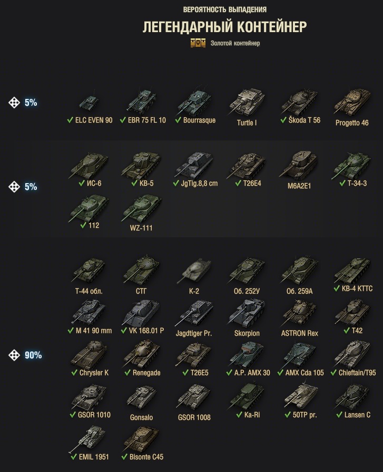383x472 pixels.
Task: Select the M6A2E1 tank icon
Action: point(299,165)
